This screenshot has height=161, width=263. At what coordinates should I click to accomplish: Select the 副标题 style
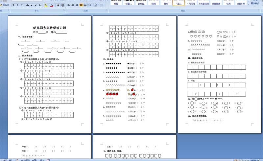pyautogui.click(x=141, y=3)
